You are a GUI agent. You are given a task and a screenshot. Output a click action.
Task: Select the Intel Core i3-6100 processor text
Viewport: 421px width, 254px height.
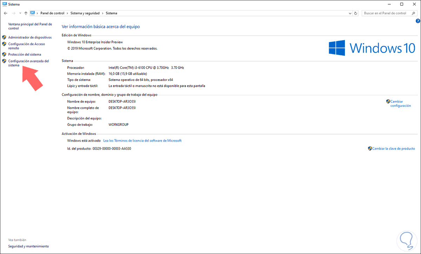point(146,68)
